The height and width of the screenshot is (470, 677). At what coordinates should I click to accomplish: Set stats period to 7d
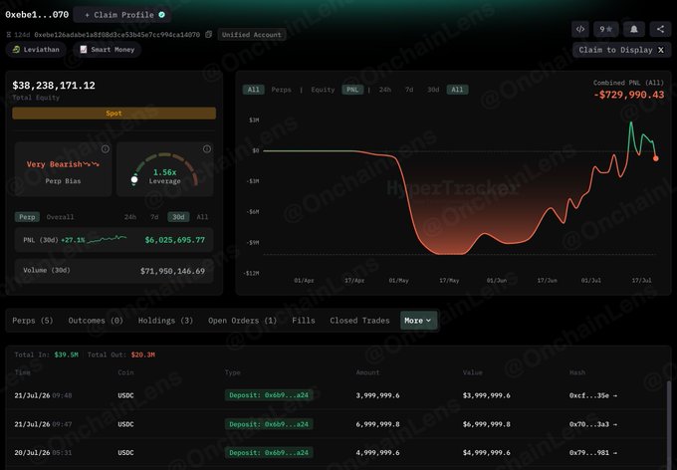coord(154,217)
